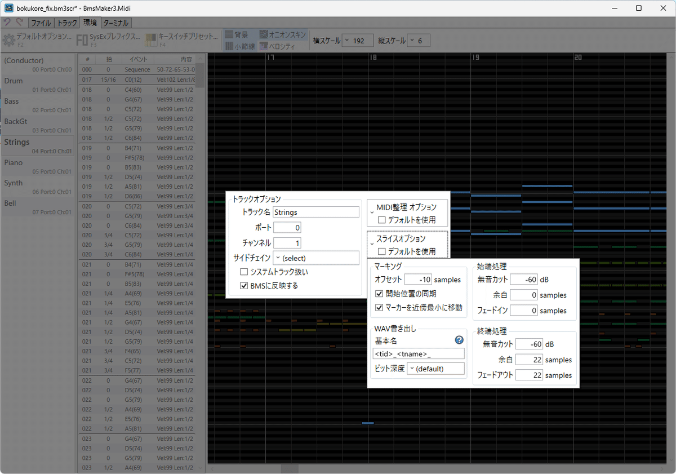Open the 縦スケール 6 dropdown
Image resolution: width=676 pixels, height=474 pixels.
(419, 41)
